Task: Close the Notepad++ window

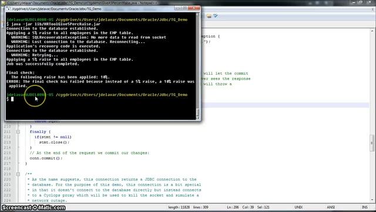Action: pyautogui.click(x=370, y=2)
